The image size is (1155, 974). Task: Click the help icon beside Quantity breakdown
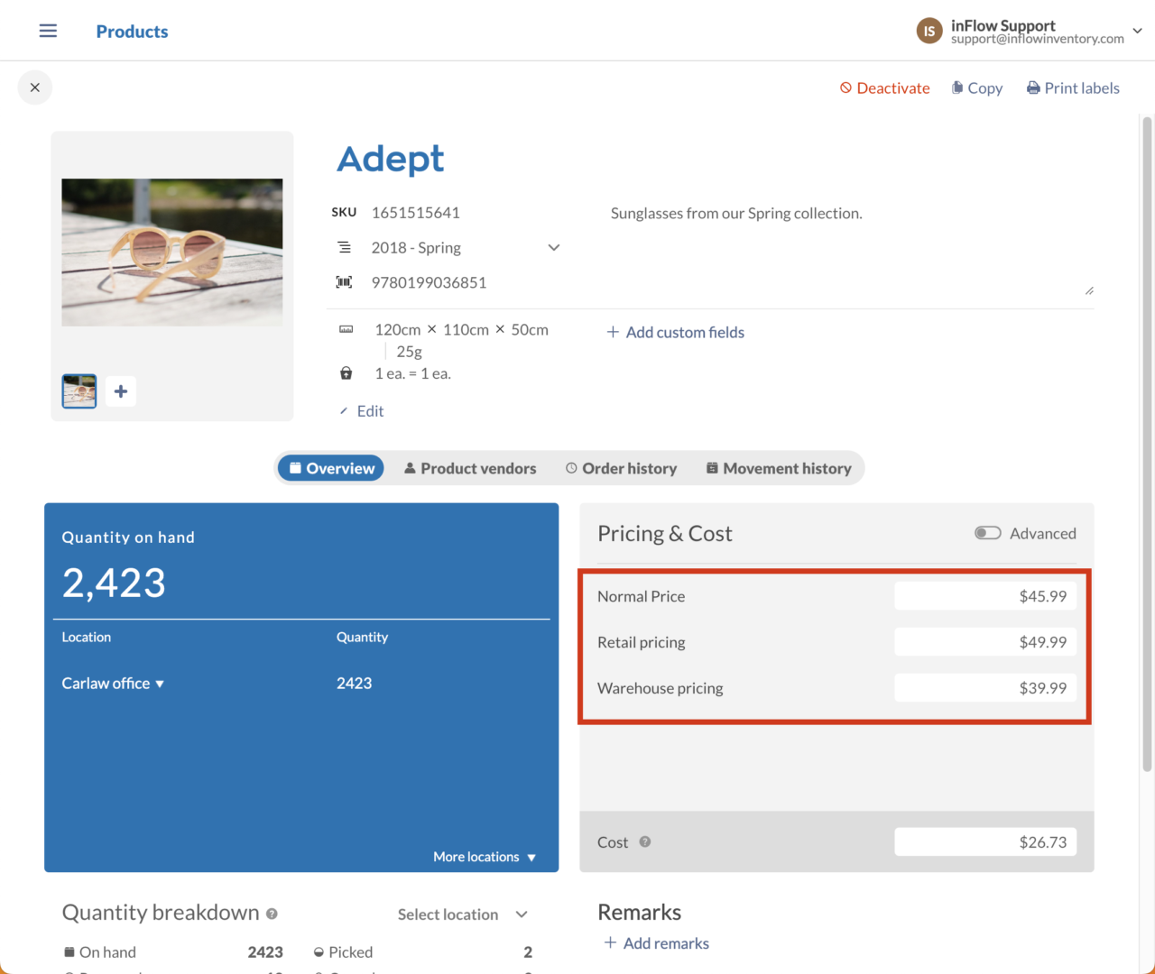point(272,914)
